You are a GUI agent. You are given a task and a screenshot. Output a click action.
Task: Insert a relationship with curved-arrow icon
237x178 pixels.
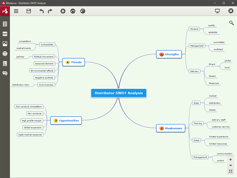point(73,11)
